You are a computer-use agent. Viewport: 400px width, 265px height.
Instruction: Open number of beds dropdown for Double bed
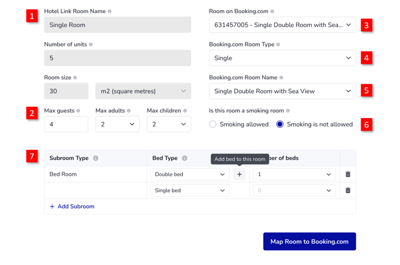(x=294, y=174)
